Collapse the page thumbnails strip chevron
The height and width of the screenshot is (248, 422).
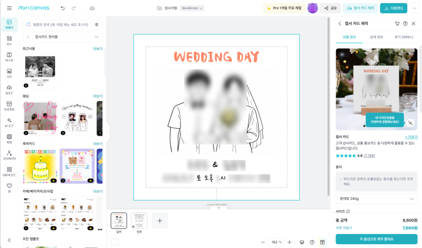pyautogui.click(x=218, y=207)
